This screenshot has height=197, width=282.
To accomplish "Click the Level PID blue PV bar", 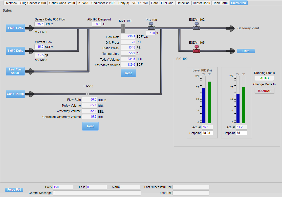I will [x=204, y=105].
